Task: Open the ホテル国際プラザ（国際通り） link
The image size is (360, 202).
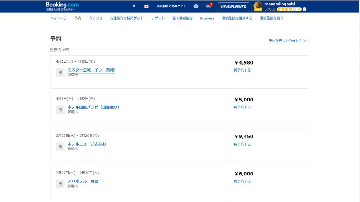Action: (94, 107)
